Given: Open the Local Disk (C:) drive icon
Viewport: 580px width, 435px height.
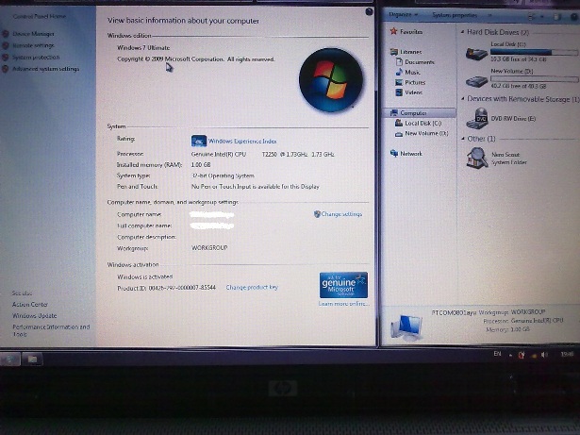Looking at the screenshot, I should [476, 51].
